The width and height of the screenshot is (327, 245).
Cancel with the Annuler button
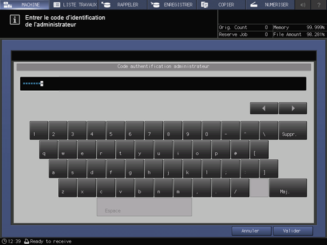[252, 231]
